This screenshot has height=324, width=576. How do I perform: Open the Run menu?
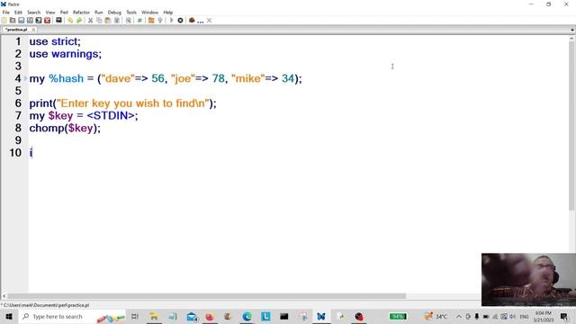(x=99, y=12)
